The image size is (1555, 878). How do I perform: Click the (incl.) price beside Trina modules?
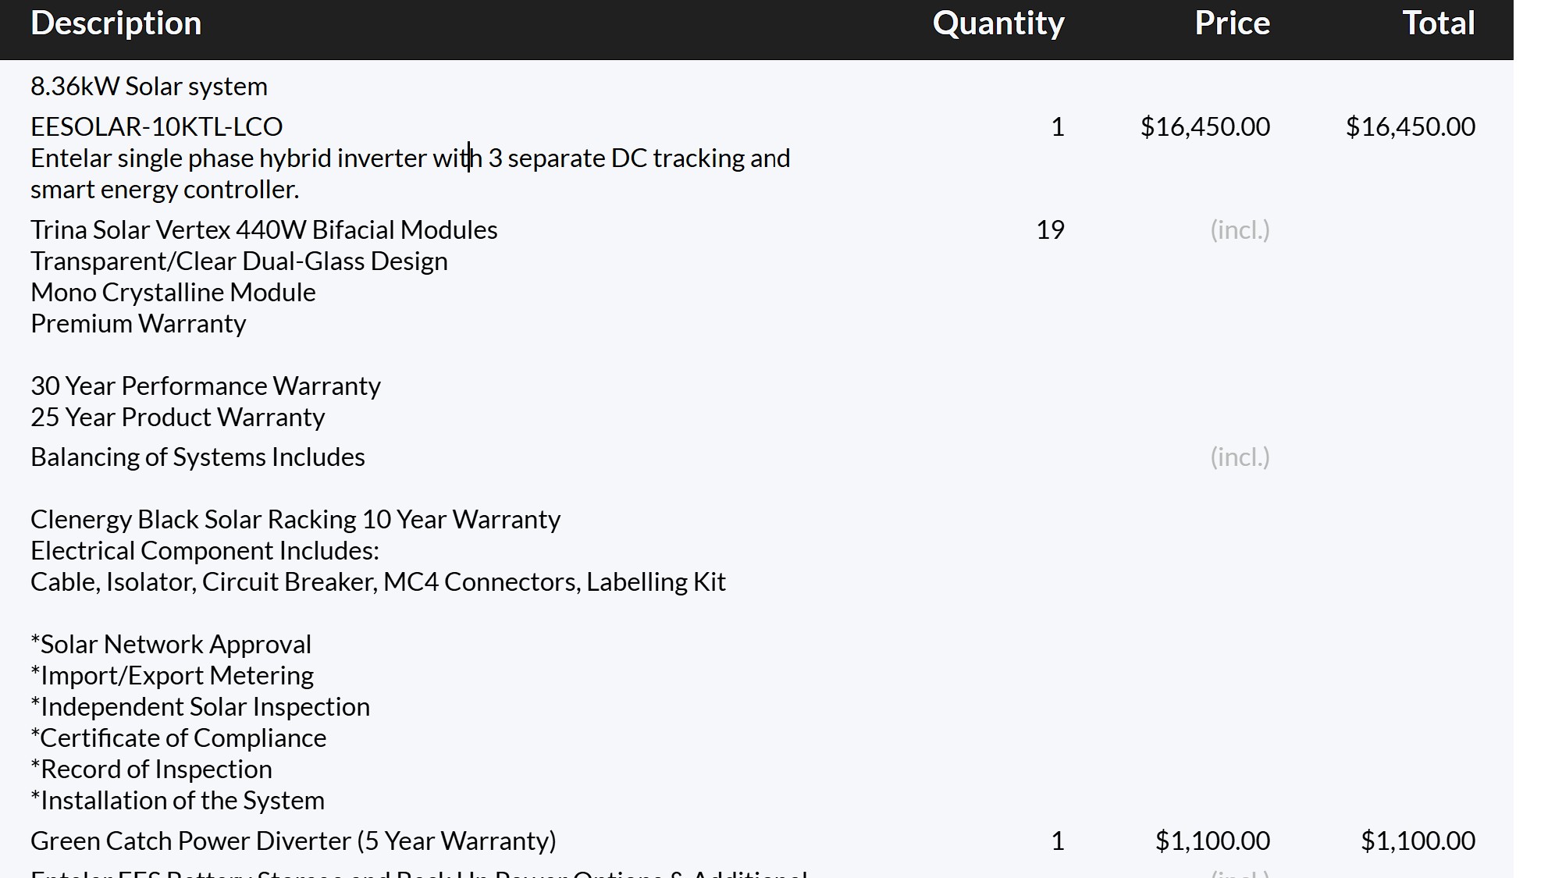pos(1240,230)
